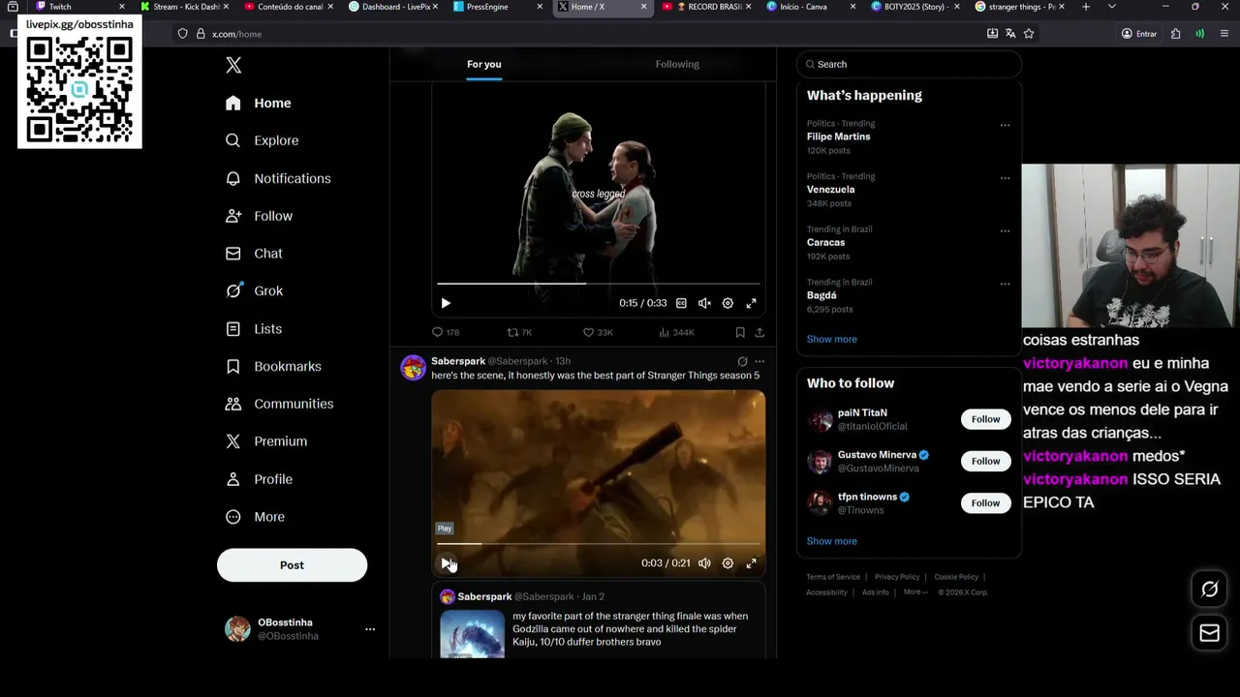1240x697 pixels.
Task: Open a new browser tab
Action: point(1085,7)
